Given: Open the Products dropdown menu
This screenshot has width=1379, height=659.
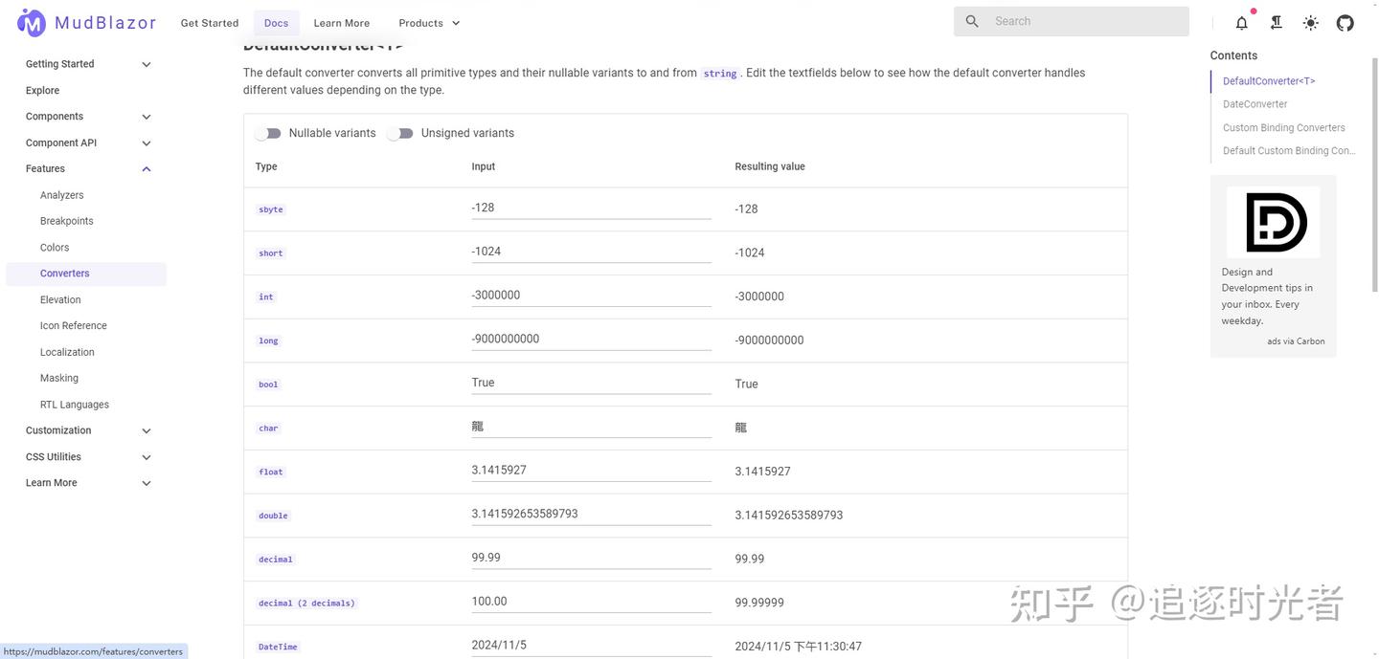Looking at the screenshot, I should [429, 23].
